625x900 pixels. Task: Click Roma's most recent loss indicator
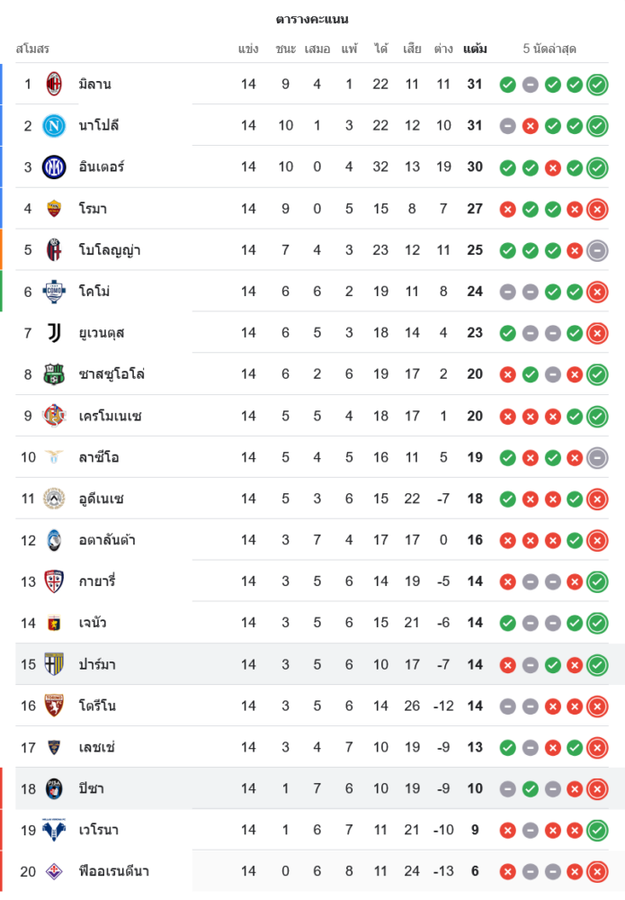pos(597,209)
